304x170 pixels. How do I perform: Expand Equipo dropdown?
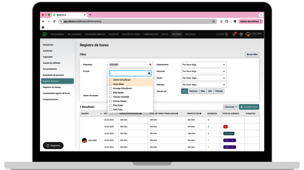click(x=204, y=78)
